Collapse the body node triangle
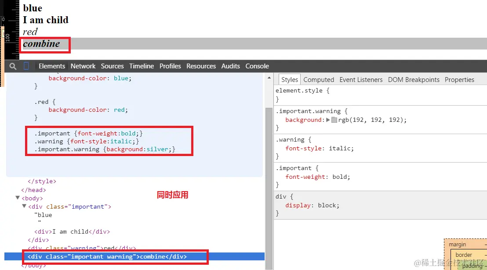 pyautogui.click(x=18, y=198)
